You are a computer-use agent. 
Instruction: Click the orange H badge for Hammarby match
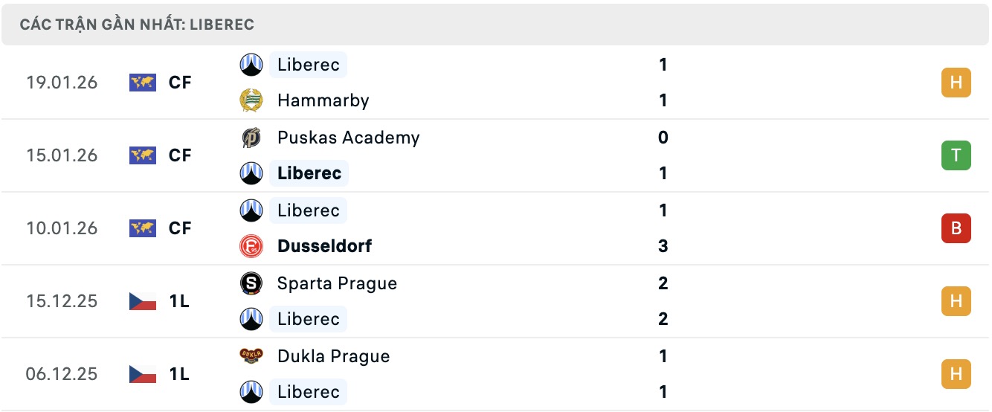coord(956,83)
